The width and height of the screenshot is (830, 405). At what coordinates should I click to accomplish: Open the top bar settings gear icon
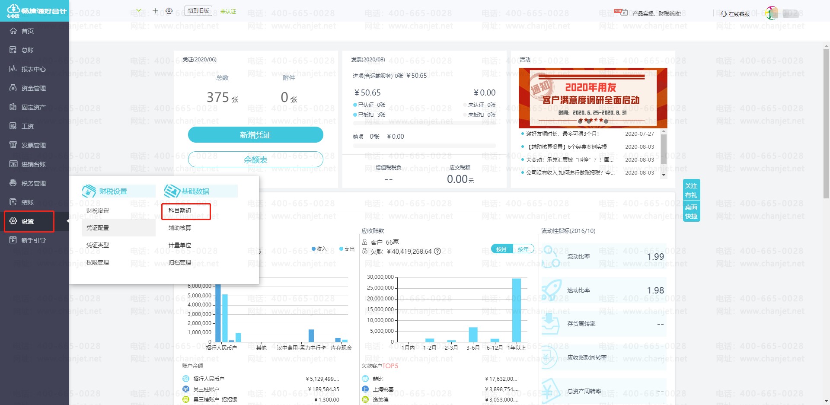pos(169,11)
